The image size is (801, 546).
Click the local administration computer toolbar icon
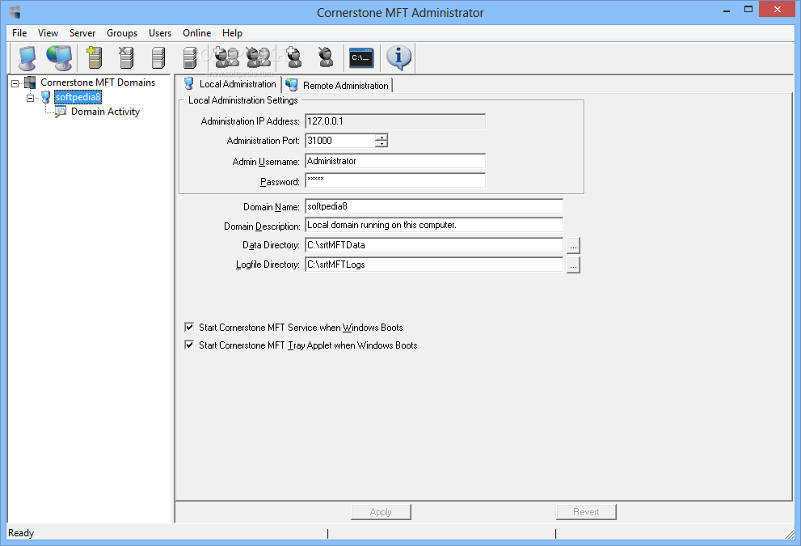click(27, 57)
